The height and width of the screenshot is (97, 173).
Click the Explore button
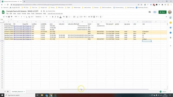[x=163, y=92]
